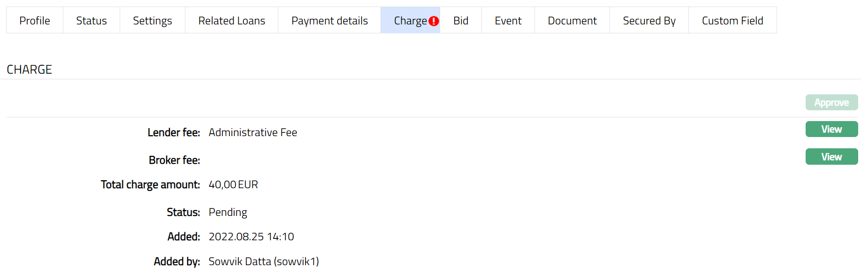The width and height of the screenshot is (861, 275).
Task: Select the Charge tab label
Action: [410, 21]
